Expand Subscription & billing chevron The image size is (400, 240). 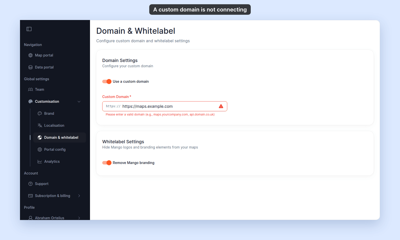coord(79,196)
